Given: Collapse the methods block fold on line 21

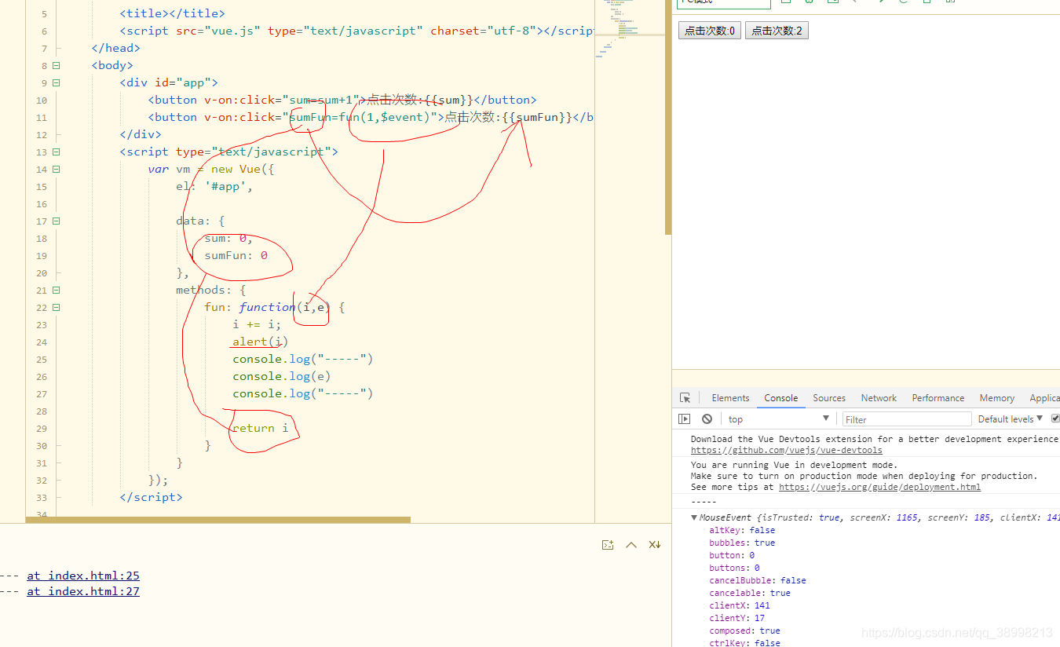Looking at the screenshot, I should point(57,291).
